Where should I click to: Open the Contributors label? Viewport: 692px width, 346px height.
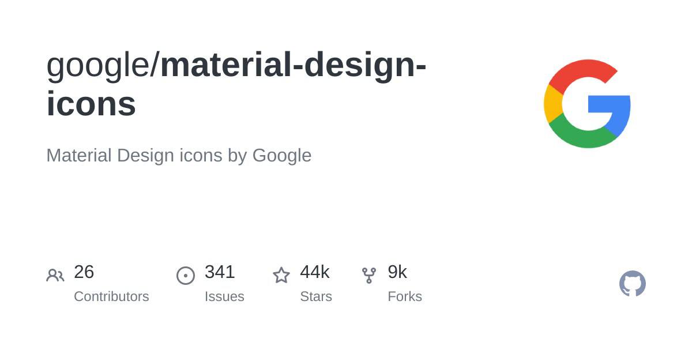[111, 296]
